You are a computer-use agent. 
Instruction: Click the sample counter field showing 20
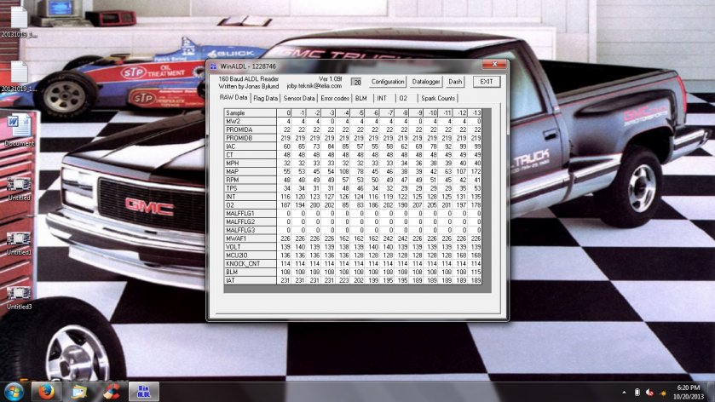click(x=356, y=82)
